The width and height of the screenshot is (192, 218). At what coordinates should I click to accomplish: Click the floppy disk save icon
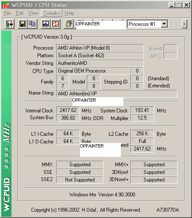23,24
